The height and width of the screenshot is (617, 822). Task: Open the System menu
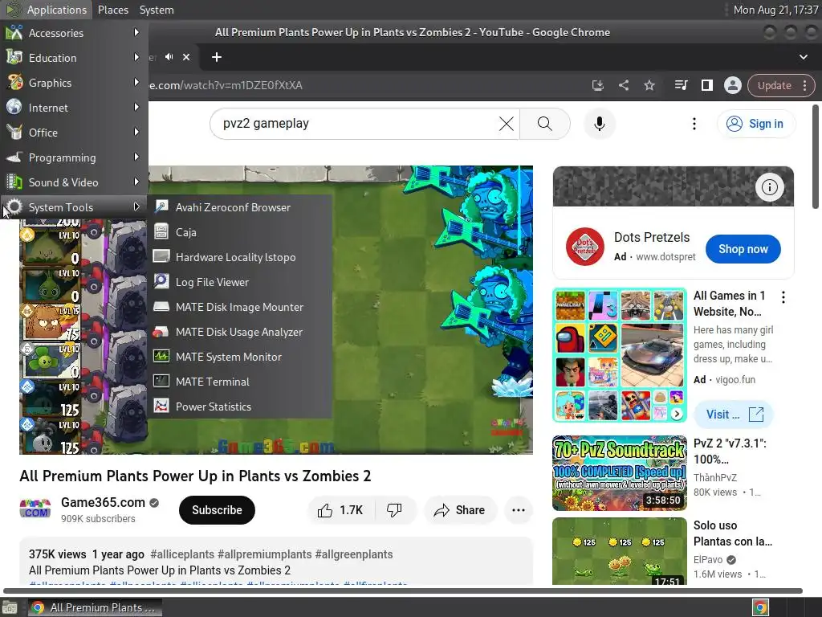(157, 10)
